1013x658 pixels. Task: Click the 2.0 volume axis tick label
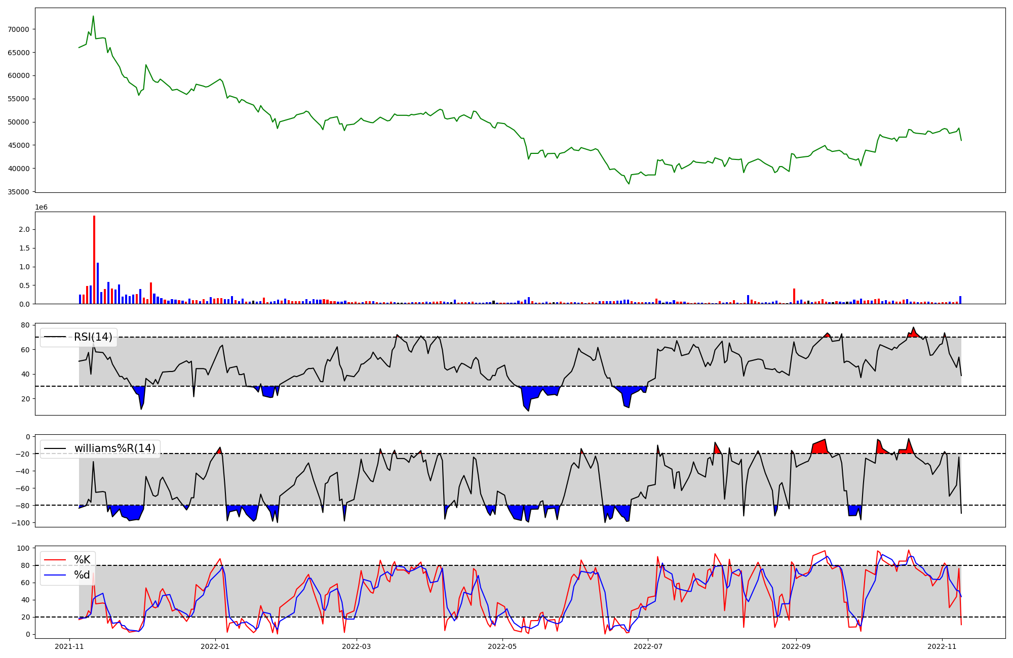coord(24,230)
